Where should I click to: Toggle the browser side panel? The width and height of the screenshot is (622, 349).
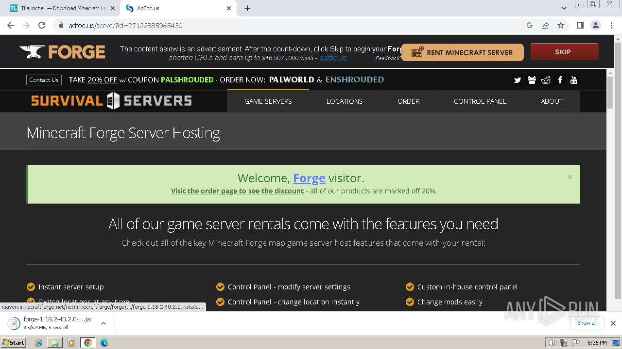point(580,25)
